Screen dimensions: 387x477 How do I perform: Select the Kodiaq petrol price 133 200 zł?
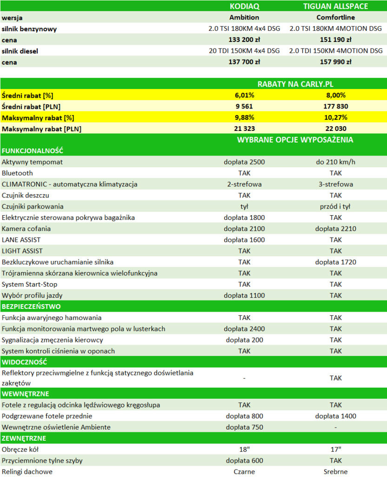(x=244, y=40)
